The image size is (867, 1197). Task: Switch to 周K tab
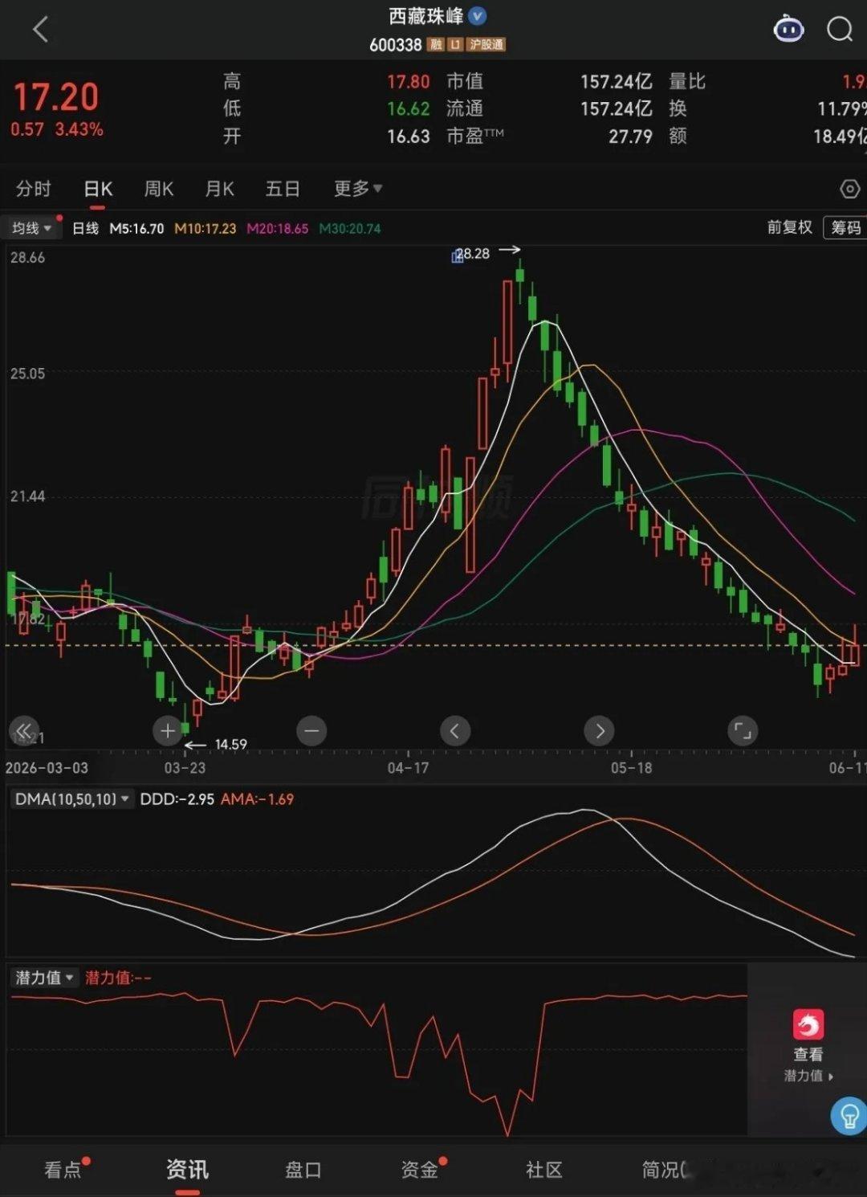point(159,189)
